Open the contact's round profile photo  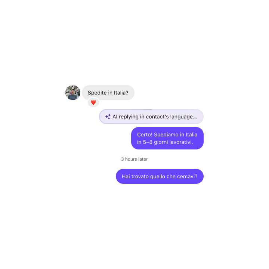[73, 93]
